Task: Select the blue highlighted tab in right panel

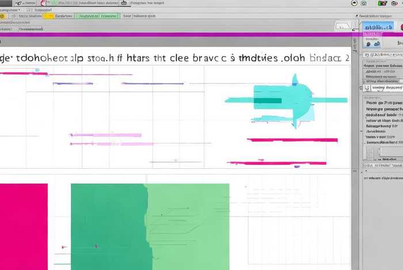Action: (x=377, y=26)
